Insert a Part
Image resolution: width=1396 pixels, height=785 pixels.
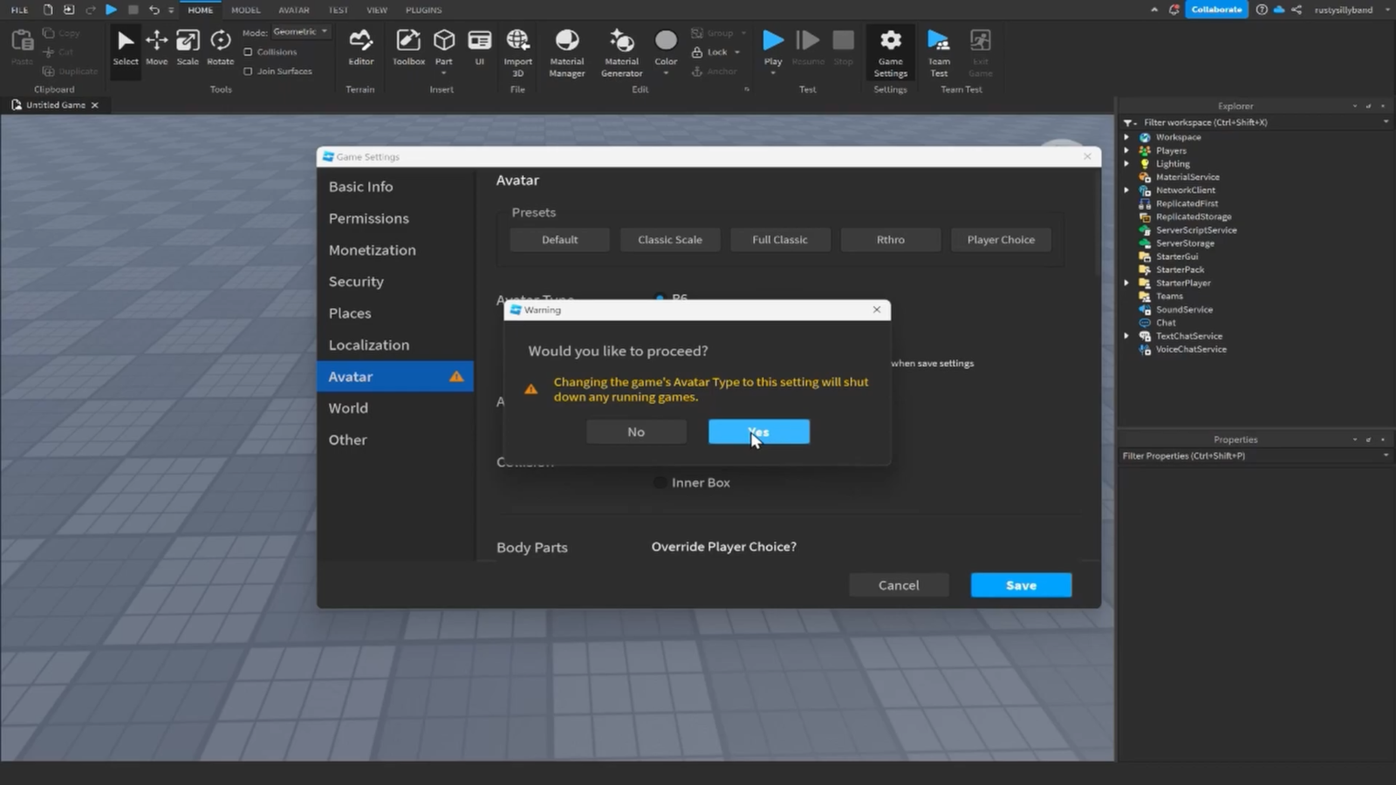tap(444, 44)
